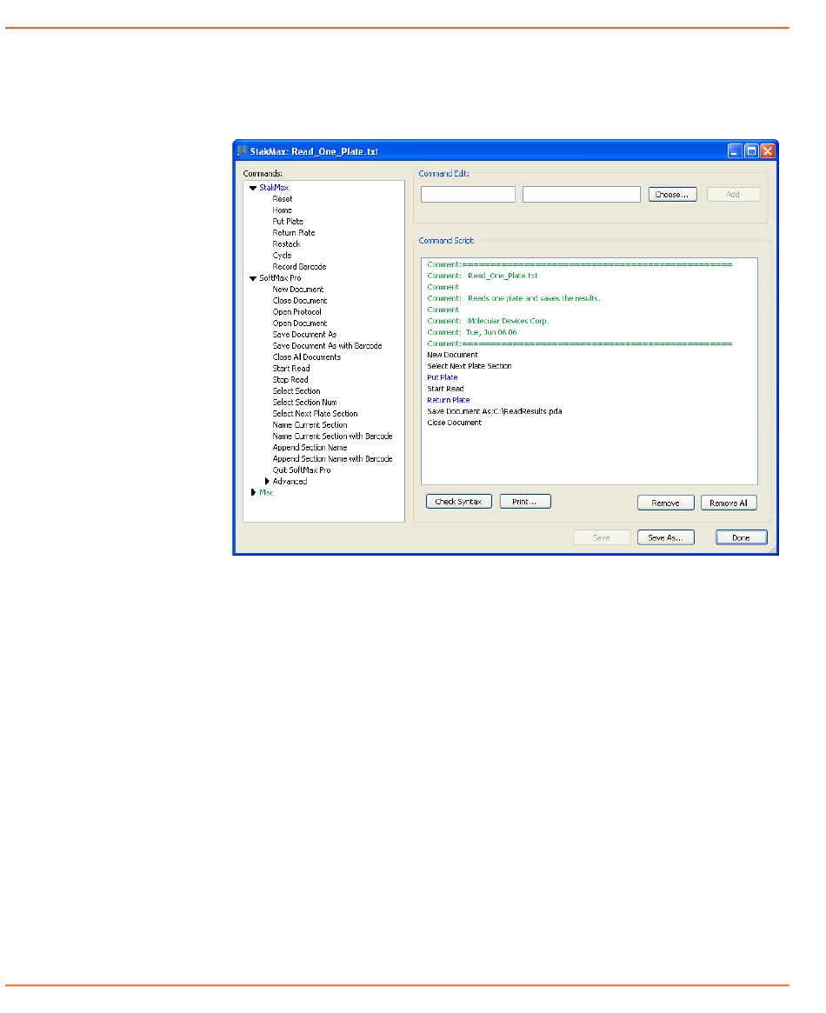Select the blue 'Put Plate' script line
826x1013 pixels.
click(442, 377)
